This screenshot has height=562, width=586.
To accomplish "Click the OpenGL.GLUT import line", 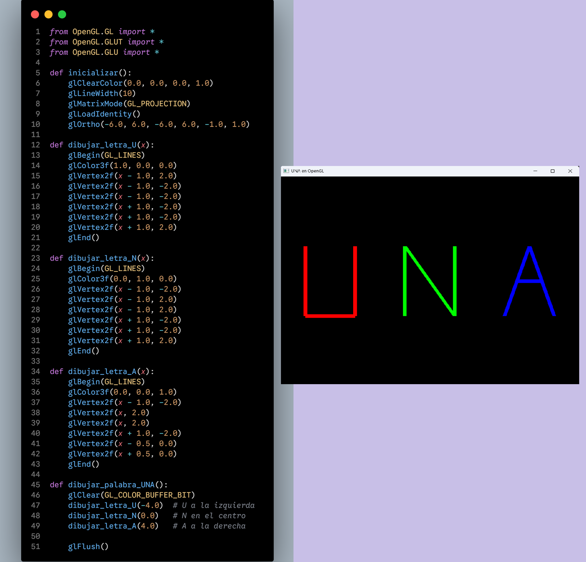I will click(x=106, y=42).
